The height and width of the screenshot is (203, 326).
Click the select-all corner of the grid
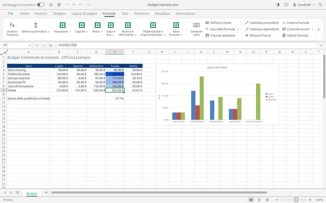point(3,52)
